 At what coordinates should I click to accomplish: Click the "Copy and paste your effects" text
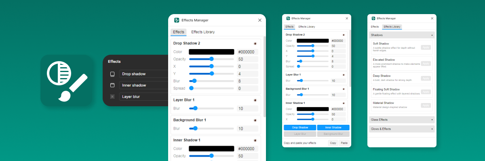(300, 143)
